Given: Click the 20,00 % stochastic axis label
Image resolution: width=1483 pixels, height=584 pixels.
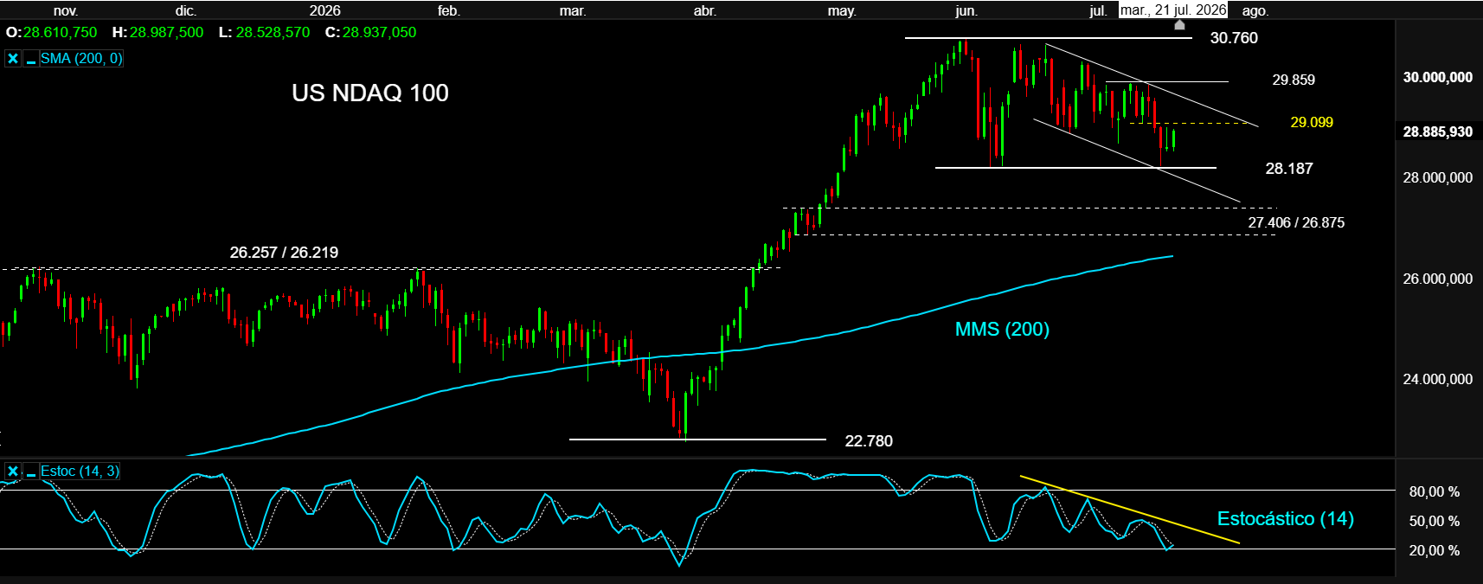Looking at the screenshot, I should coord(1435,550).
